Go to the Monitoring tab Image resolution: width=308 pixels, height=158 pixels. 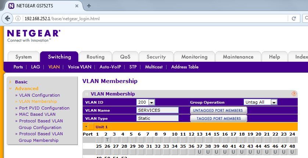pyautogui.click(x=194, y=57)
